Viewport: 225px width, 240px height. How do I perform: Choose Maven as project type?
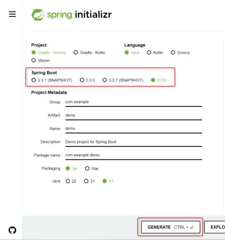pyautogui.click(x=41, y=60)
